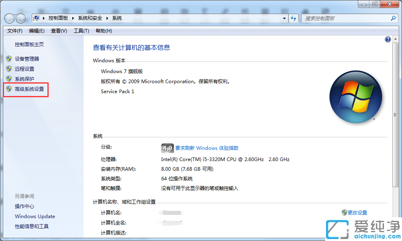Click the Windows experience index 4.9 badge
402x241 pixels.
coord(167,148)
